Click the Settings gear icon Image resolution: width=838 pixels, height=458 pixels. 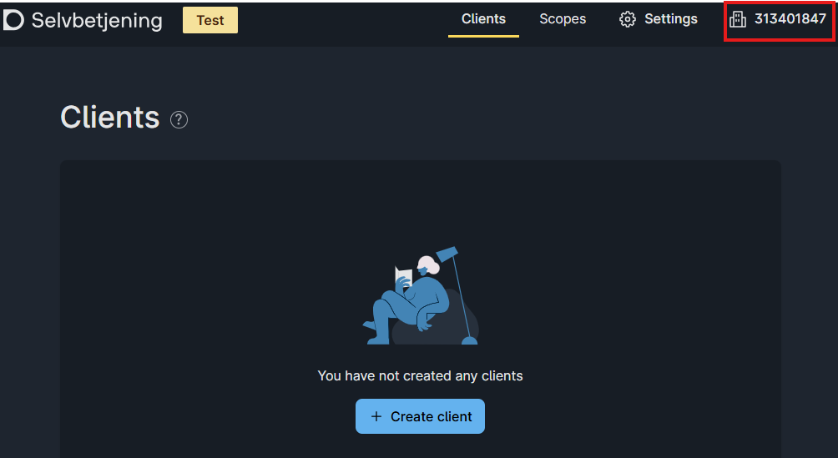628,19
